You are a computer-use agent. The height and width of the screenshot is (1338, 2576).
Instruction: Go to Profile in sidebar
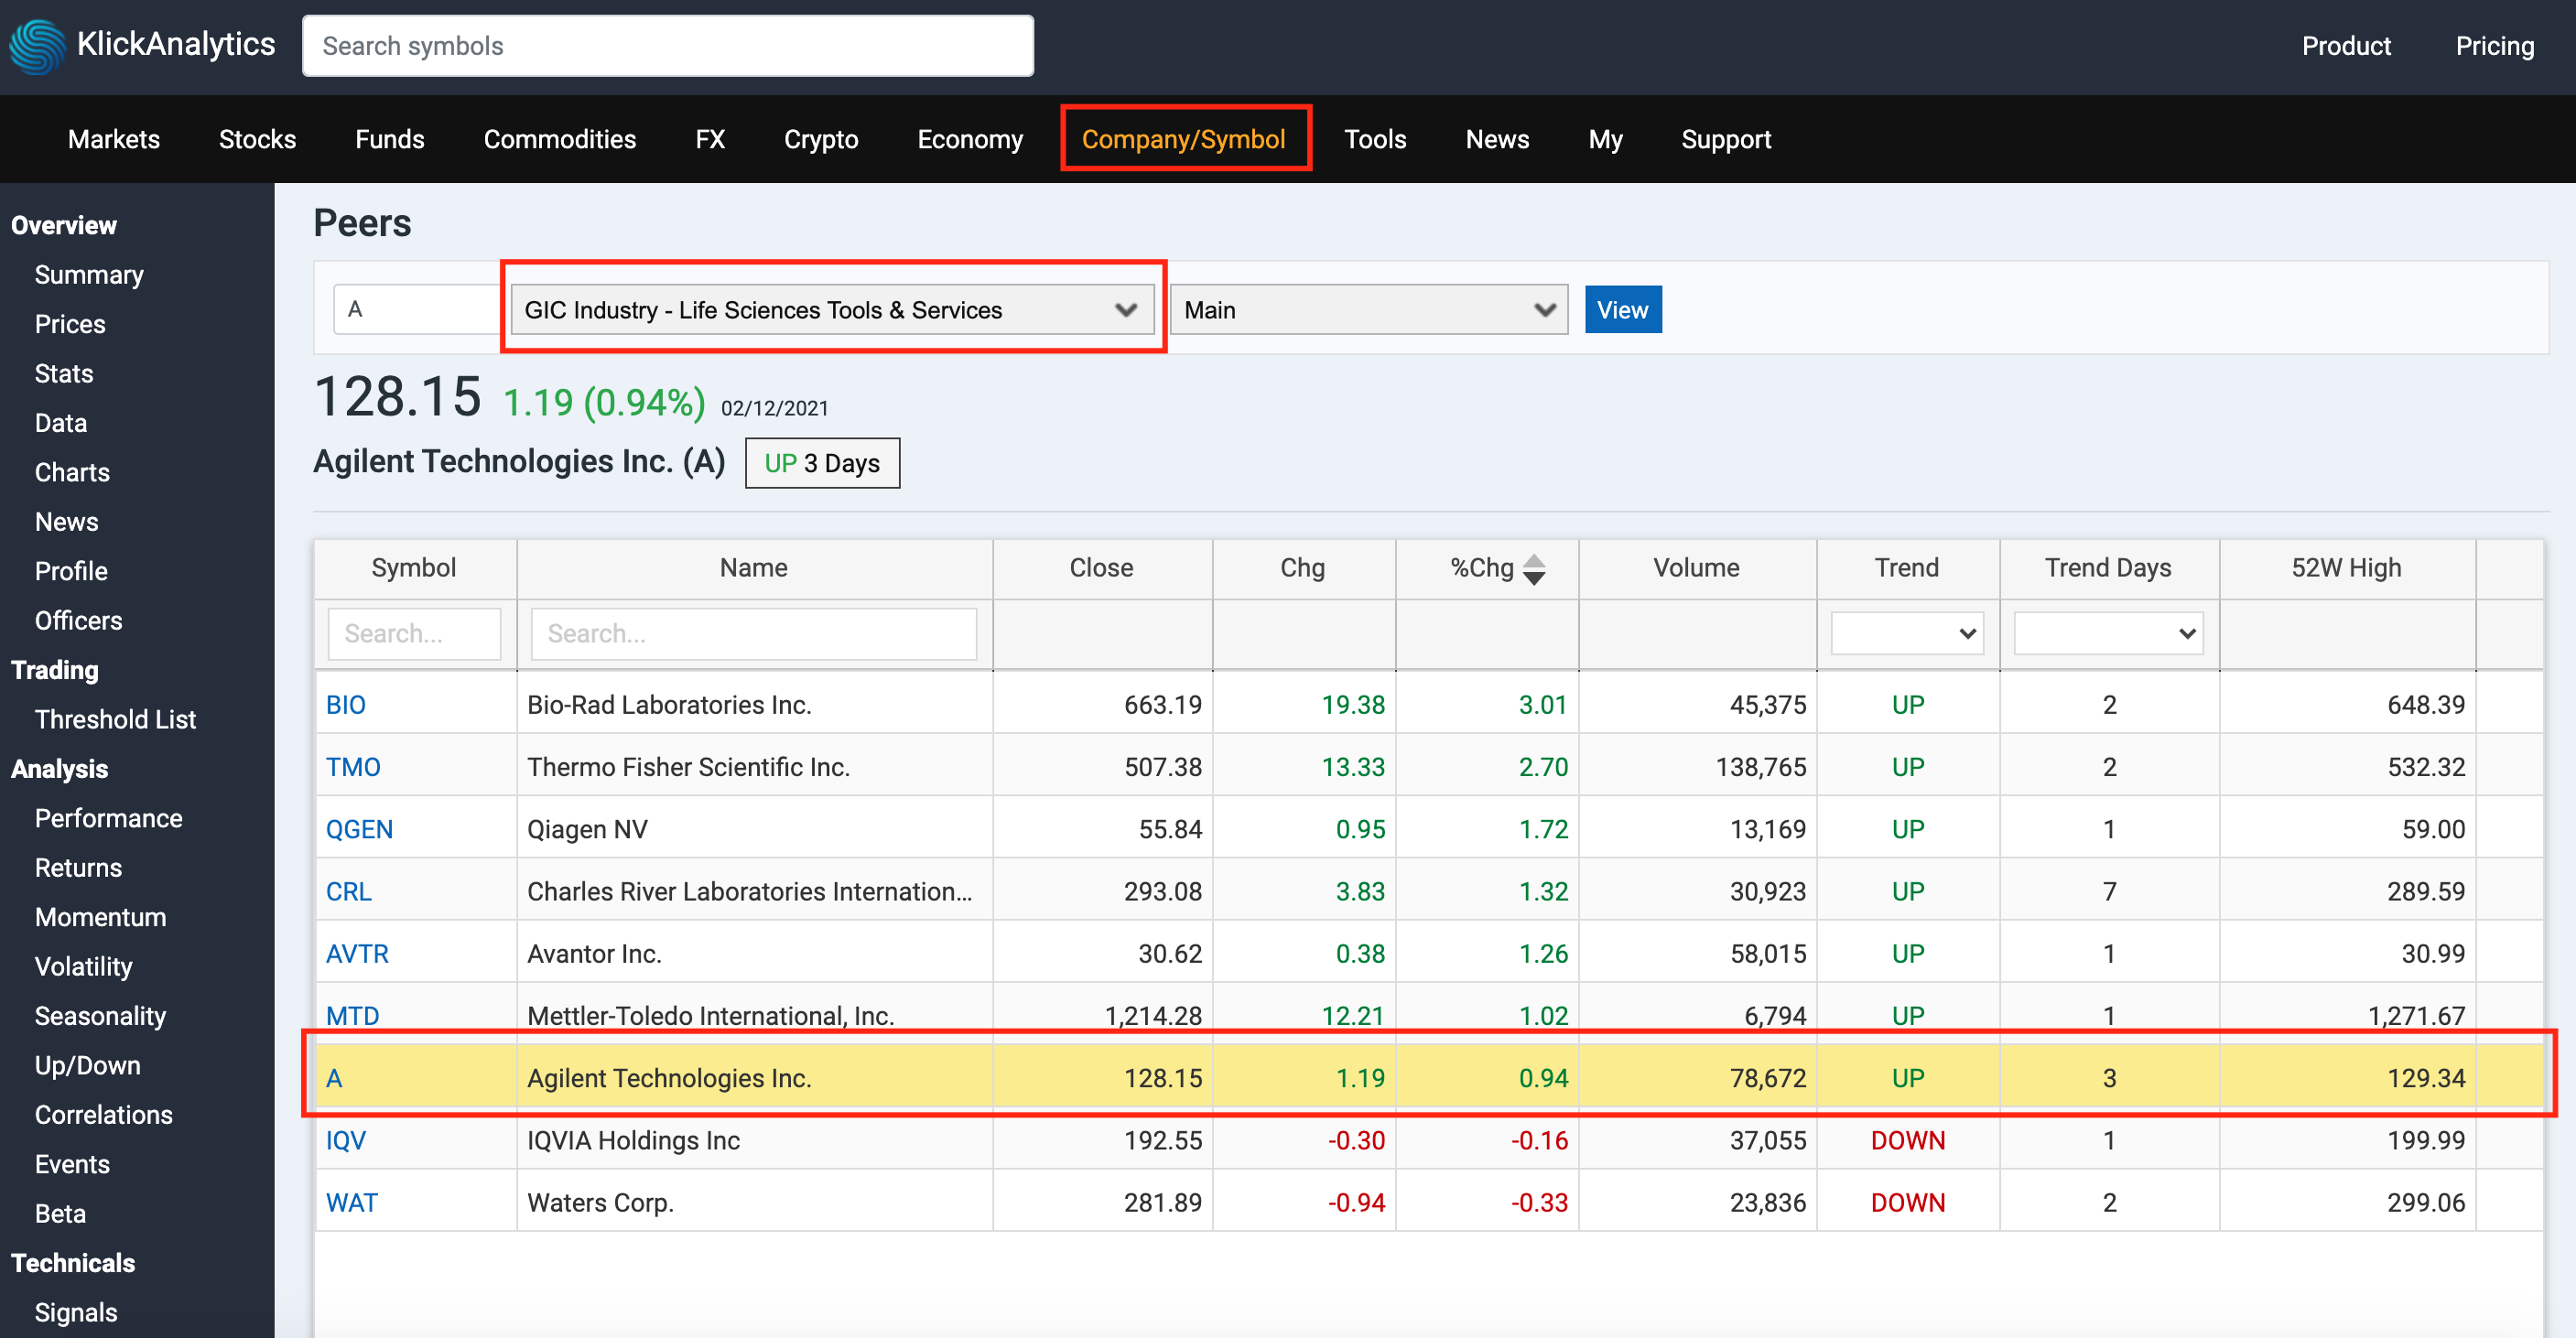[71, 571]
